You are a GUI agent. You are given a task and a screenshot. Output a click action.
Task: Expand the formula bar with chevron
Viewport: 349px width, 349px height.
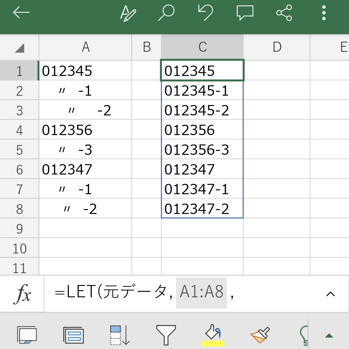pos(330,294)
